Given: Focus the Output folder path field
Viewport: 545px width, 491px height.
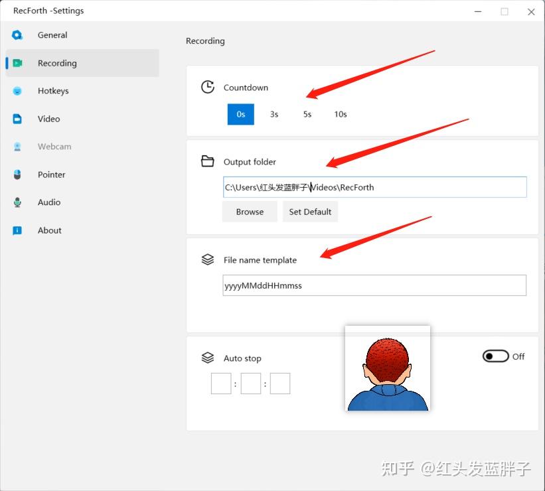Looking at the screenshot, I should point(374,187).
